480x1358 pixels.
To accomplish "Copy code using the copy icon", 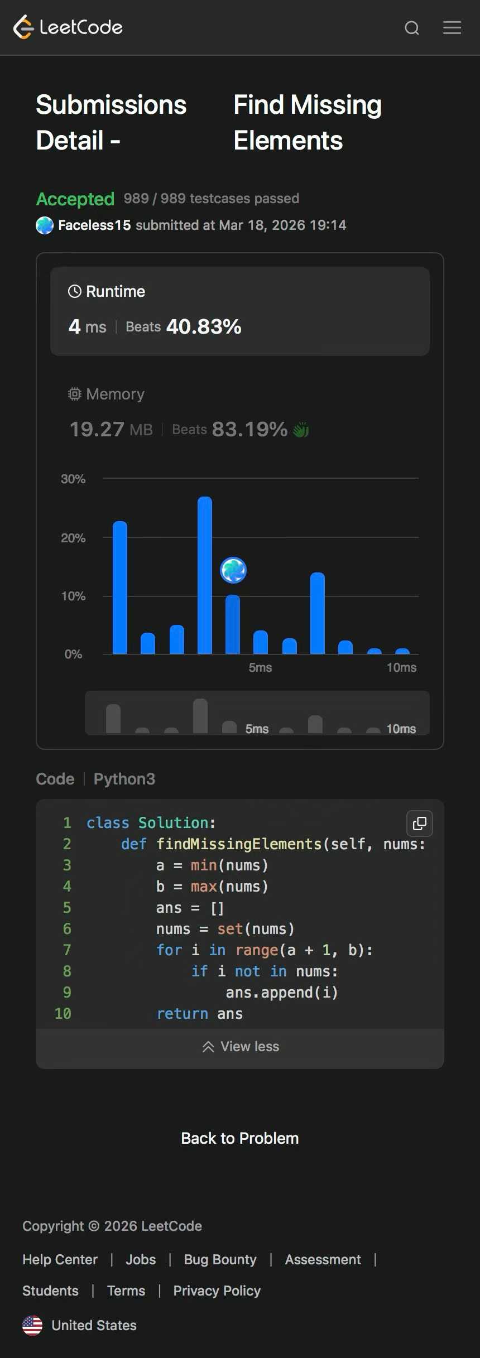I will click(x=419, y=824).
